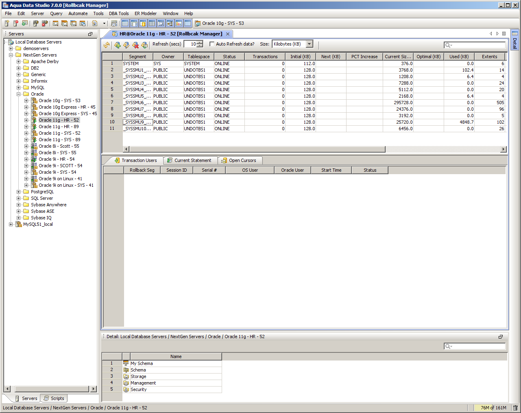521x413 pixels.
Task: Click the Servers panel horizontal scrollbar track
Action: click(51, 389)
